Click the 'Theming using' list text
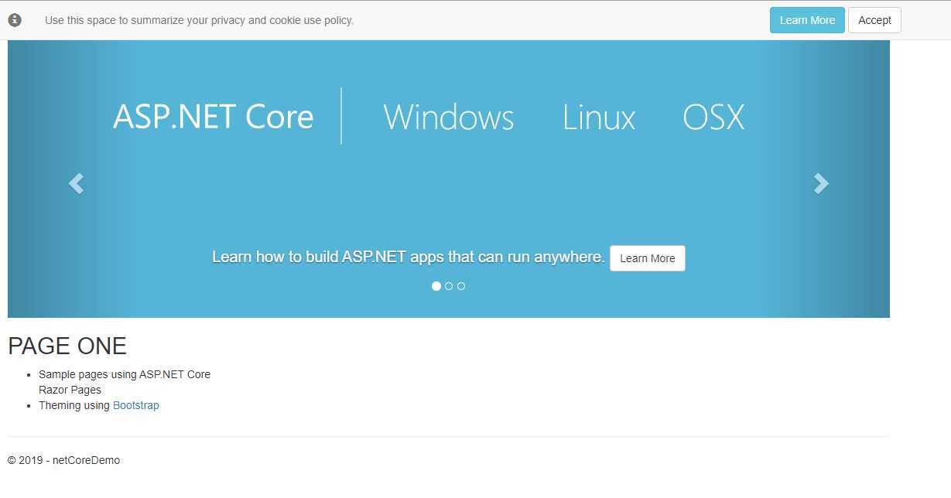This screenshot has height=498, width=951. tap(74, 405)
